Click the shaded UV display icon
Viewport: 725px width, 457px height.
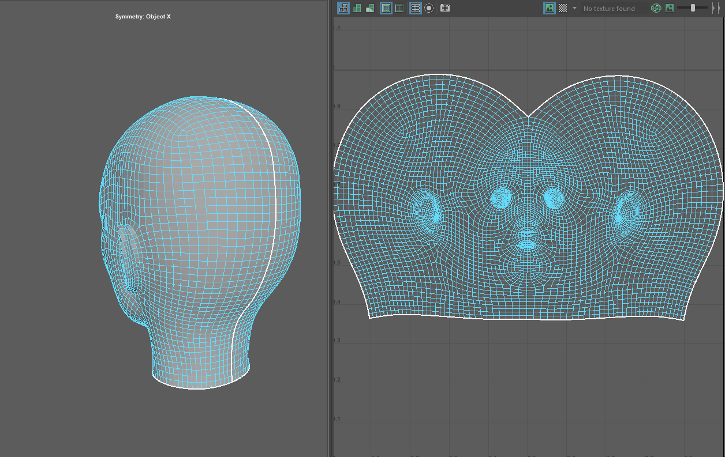tap(357, 8)
